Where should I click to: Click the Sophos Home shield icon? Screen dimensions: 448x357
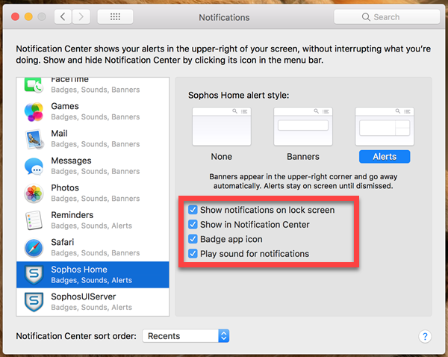[x=34, y=274]
